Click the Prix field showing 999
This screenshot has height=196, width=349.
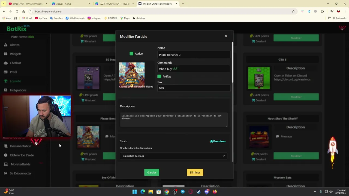[x=194, y=88]
